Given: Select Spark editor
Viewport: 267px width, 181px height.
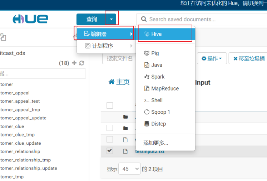Looking at the screenshot, I should click(x=165, y=77).
